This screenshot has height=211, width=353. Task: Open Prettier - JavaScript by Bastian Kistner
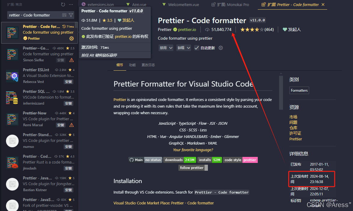pyautogui.click(x=39, y=184)
